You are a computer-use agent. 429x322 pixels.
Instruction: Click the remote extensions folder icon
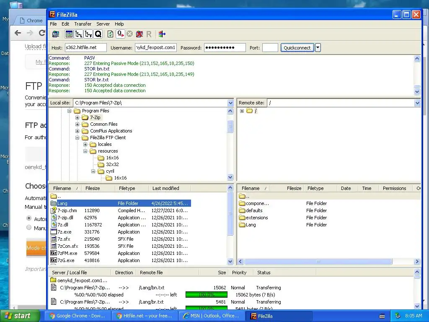(x=242, y=218)
